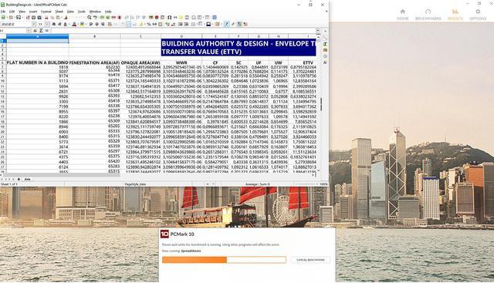Click the Name Box showing A1

[13, 31]
